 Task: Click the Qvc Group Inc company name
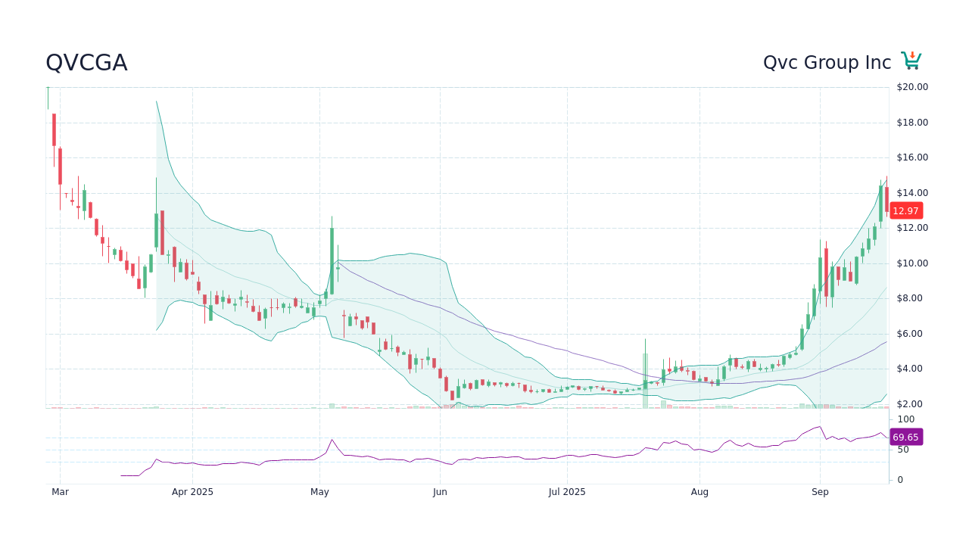click(x=827, y=63)
